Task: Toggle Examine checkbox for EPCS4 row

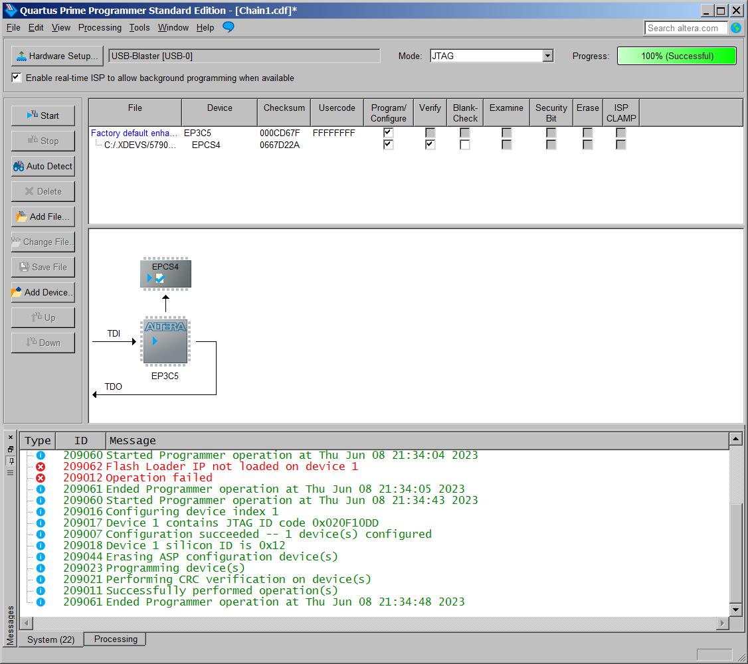Action: (x=507, y=145)
